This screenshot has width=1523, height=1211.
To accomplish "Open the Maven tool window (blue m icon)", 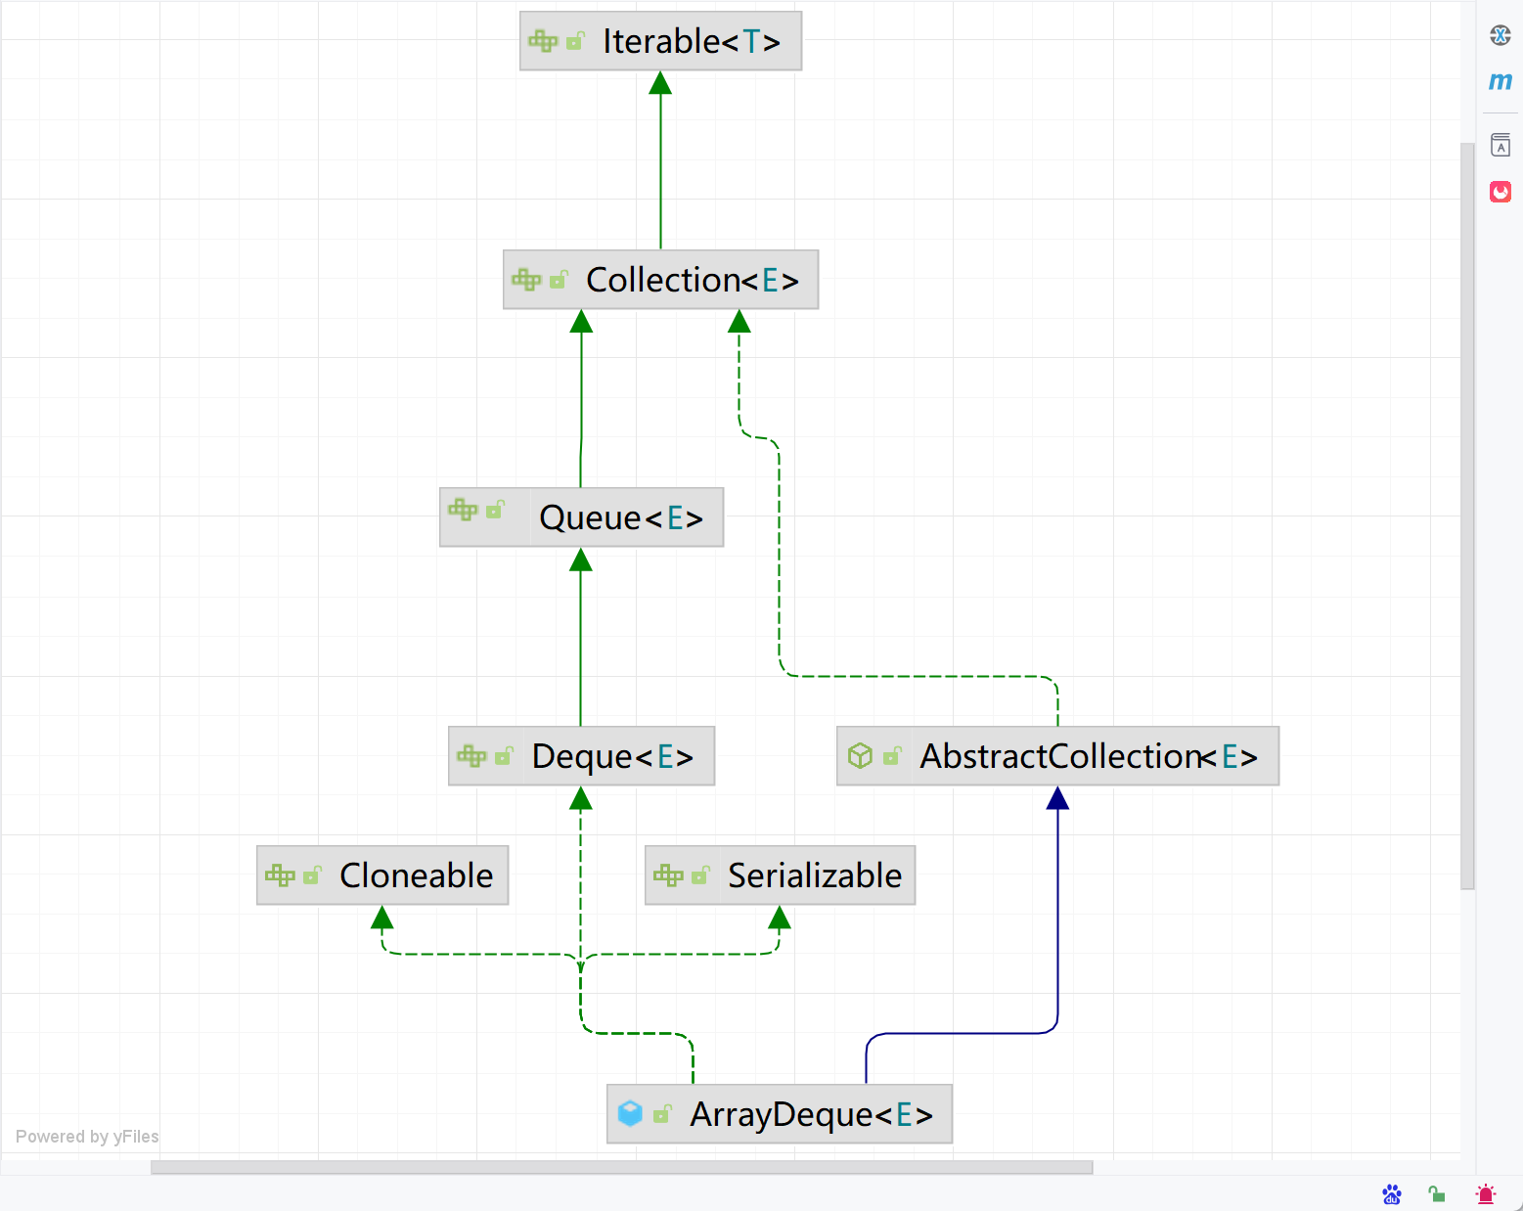I will 1500,82.
